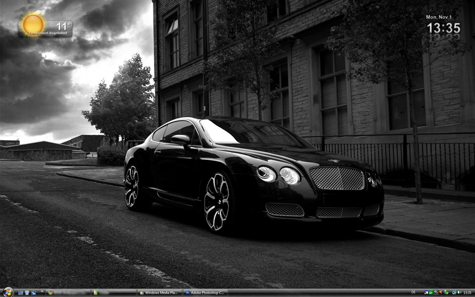
Task: Switch to the Chrome taskbar window
Action: point(69,293)
